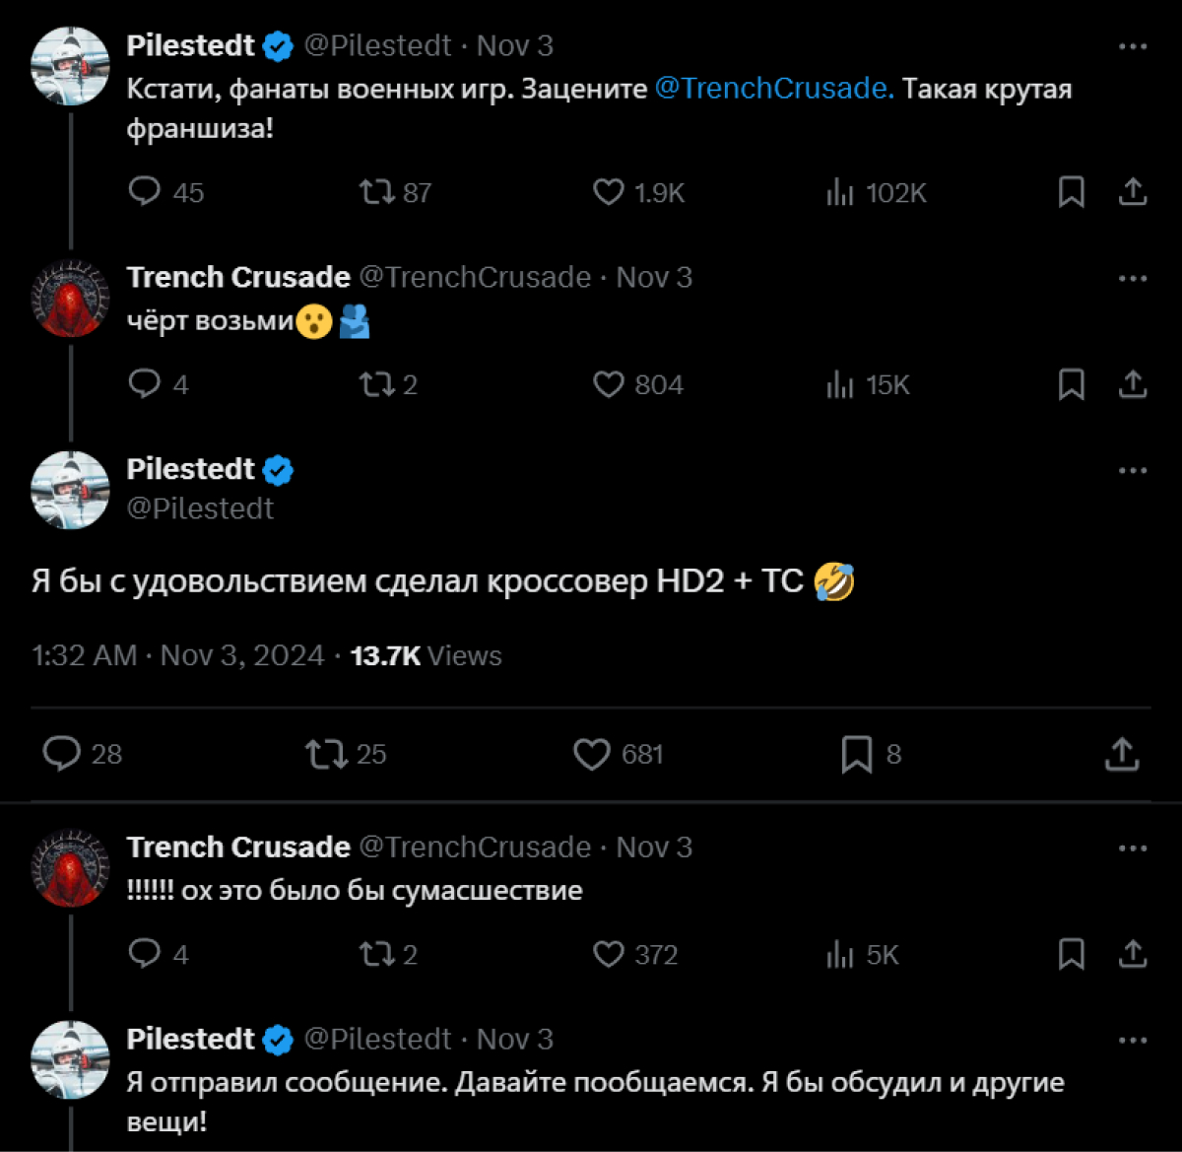Like the tweet with 804 likes
1182x1152 pixels.
tap(608, 384)
